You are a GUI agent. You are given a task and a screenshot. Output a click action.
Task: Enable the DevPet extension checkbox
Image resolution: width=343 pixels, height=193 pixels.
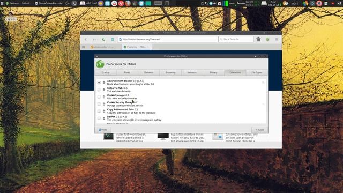(99, 118)
